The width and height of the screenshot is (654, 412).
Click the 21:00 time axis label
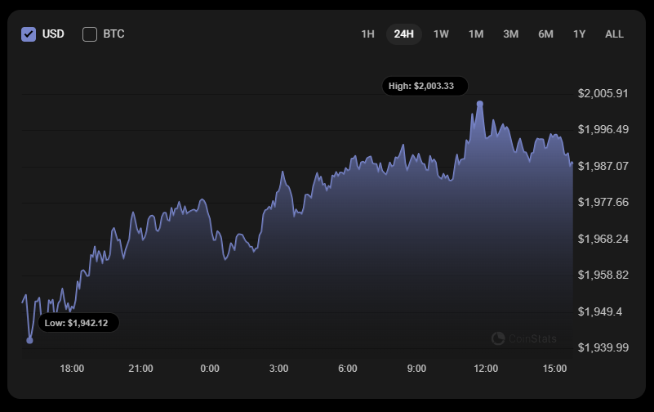(140, 369)
